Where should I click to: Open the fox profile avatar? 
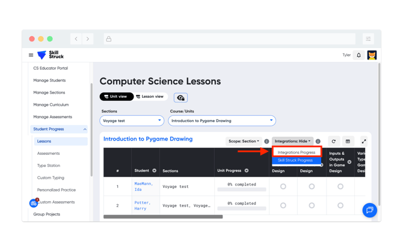pyautogui.click(x=372, y=55)
